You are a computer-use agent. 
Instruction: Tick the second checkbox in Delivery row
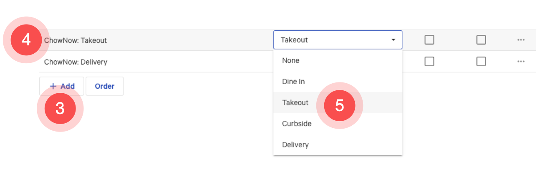click(481, 62)
